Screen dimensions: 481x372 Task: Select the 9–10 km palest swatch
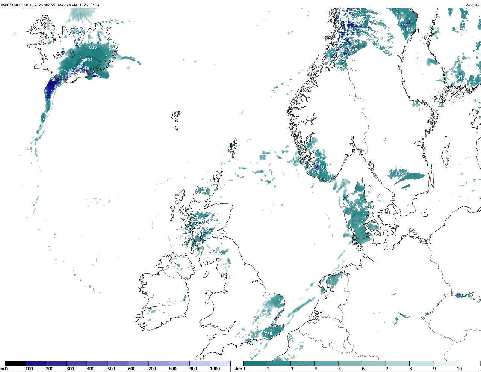point(445,364)
